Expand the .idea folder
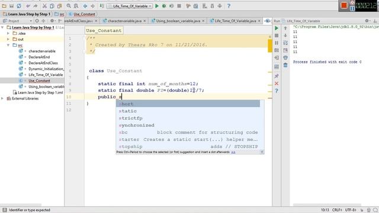379x213 pixels. (x=8, y=33)
